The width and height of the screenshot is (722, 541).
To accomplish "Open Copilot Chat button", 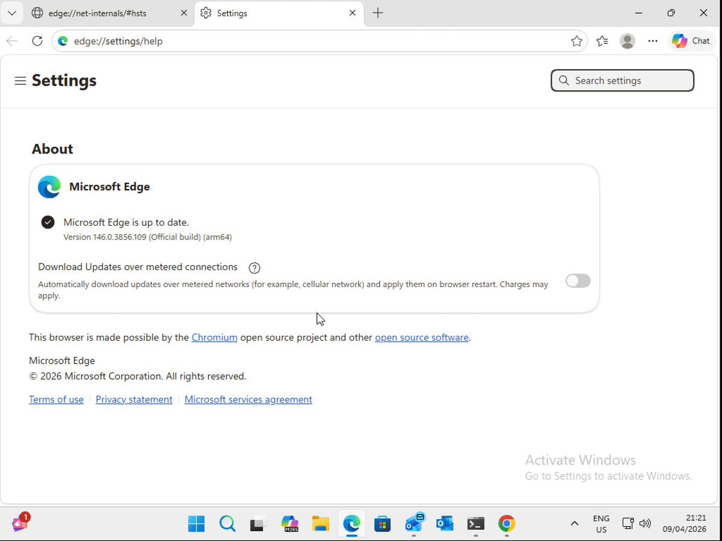I will (x=692, y=41).
